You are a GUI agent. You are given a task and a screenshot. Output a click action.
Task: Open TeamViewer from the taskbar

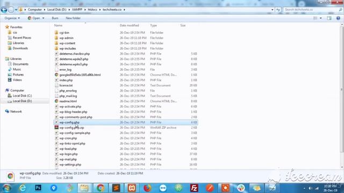(x=163, y=188)
